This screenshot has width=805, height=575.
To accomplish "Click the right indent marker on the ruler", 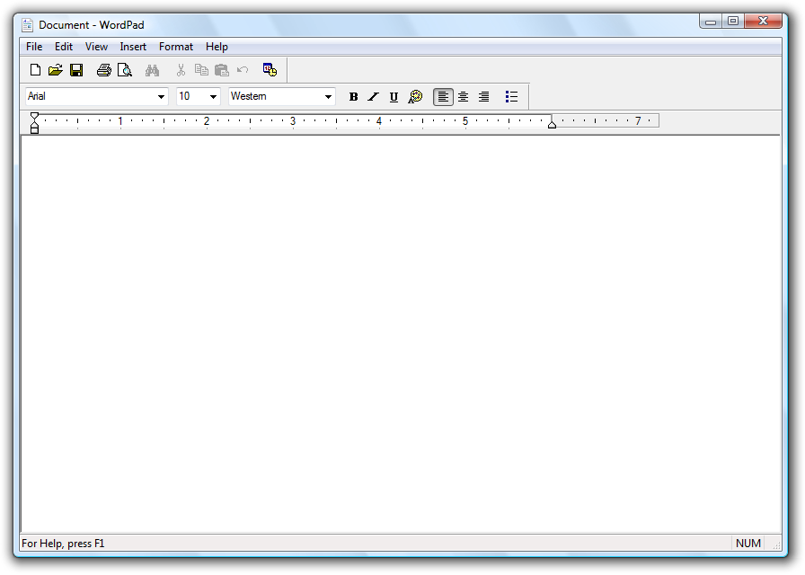I will (x=552, y=124).
